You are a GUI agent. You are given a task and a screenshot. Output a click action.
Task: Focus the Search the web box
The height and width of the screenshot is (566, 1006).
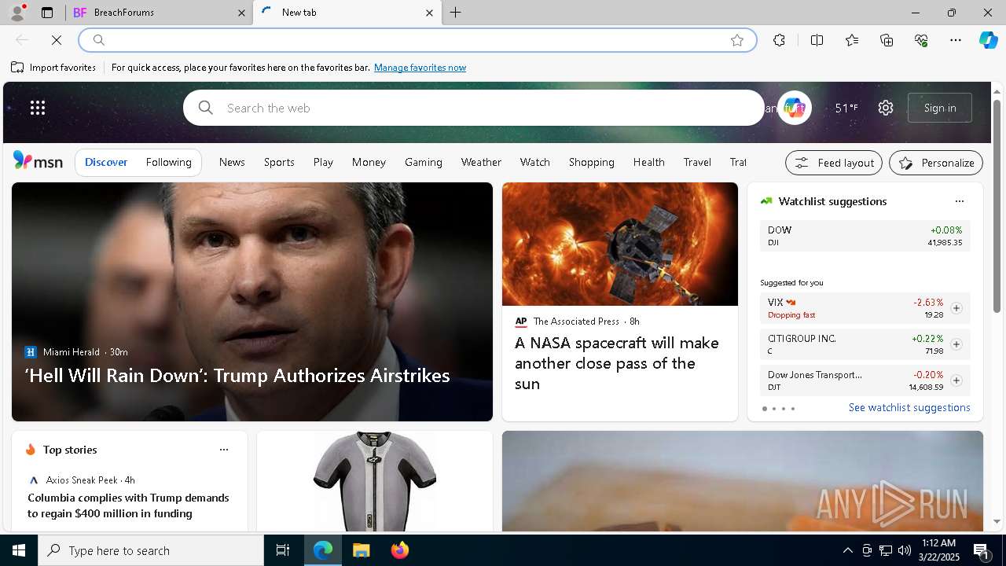[474, 108]
